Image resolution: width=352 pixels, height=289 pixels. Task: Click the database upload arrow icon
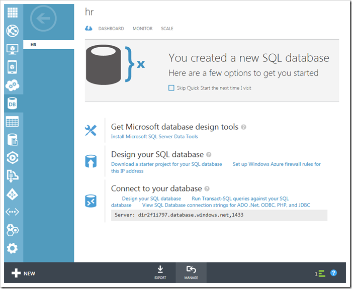(91, 161)
